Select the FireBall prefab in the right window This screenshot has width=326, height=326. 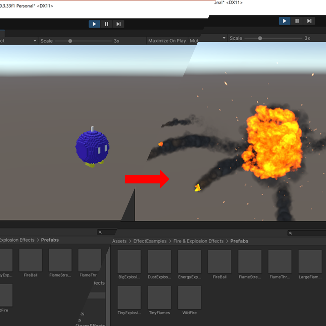(x=220, y=265)
